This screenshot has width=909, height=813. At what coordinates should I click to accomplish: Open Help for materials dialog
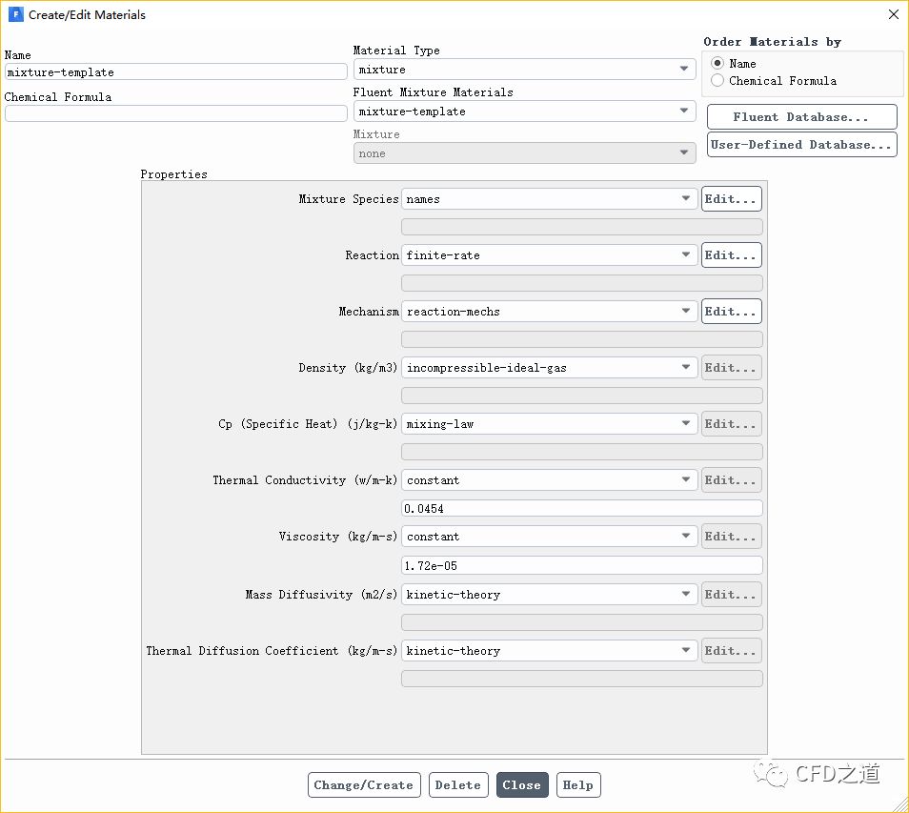click(577, 785)
